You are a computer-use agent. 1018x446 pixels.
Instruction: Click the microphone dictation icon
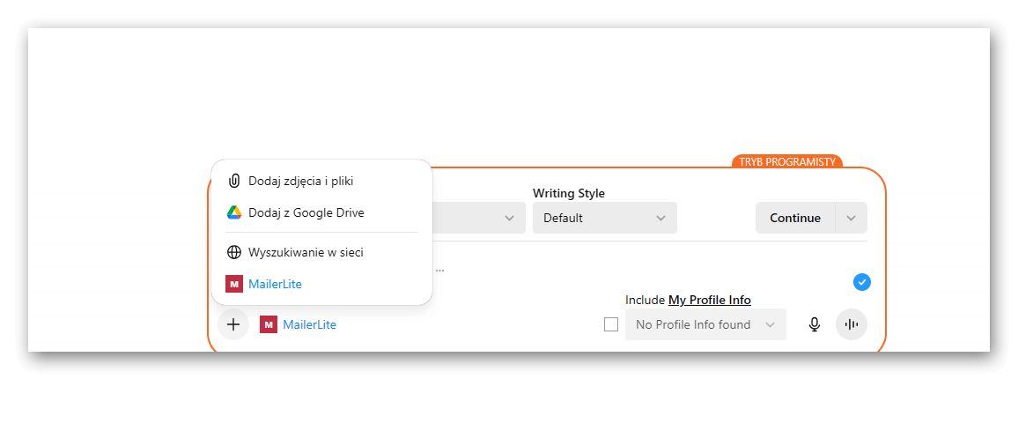pyautogui.click(x=815, y=324)
